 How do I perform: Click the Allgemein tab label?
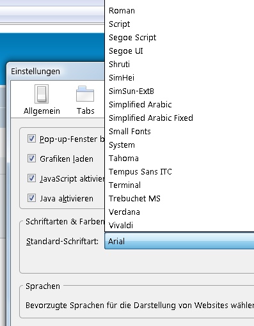click(x=42, y=111)
